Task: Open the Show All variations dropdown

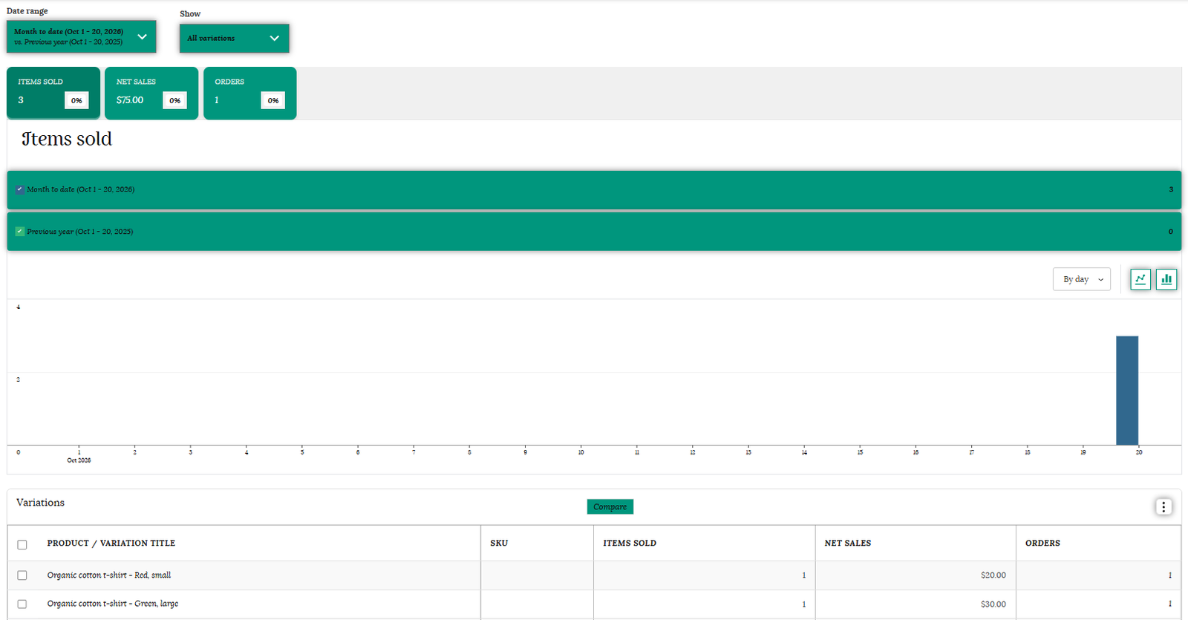Action: click(235, 38)
